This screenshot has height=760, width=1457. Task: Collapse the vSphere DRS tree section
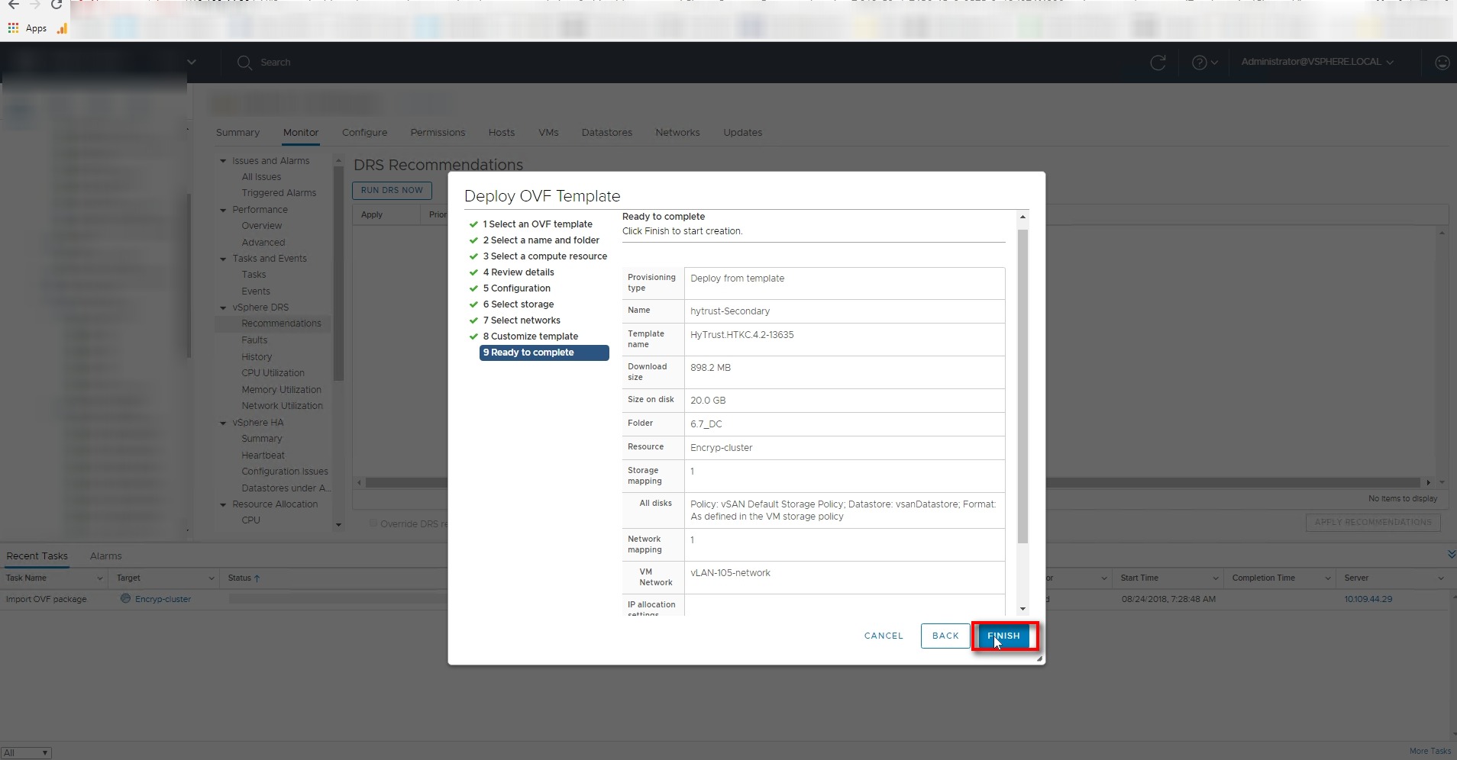pyautogui.click(x=223, y=308)
